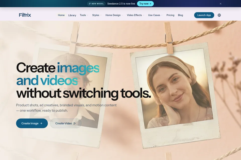Open the Pricing page
This screenshot has height=160, width=241.
coord(170,15)
